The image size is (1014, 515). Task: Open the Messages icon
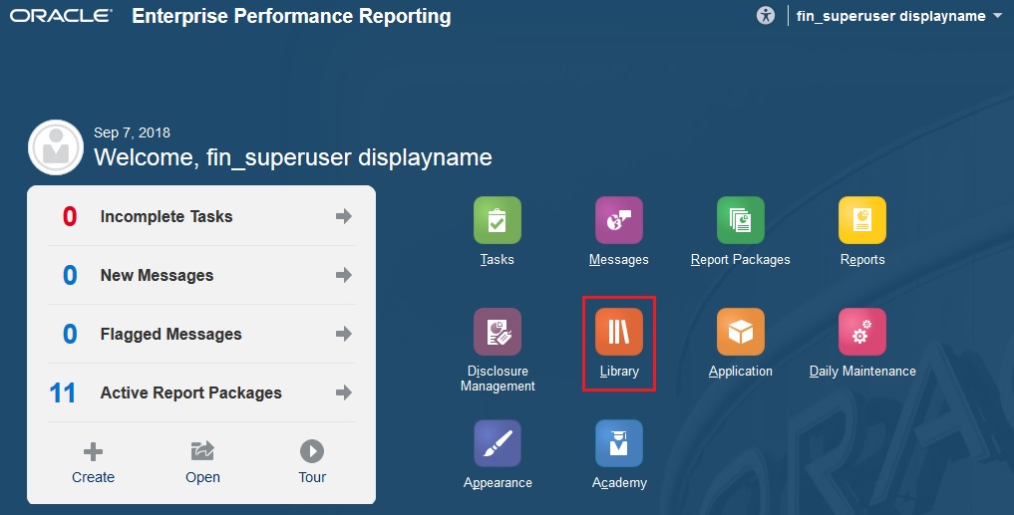pos(619,220)
